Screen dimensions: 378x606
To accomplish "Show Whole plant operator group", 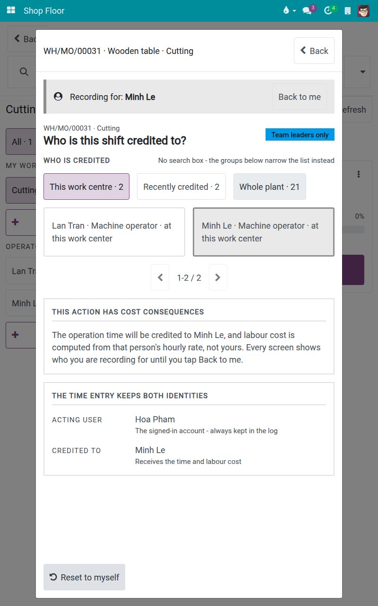I will (269, 187).
